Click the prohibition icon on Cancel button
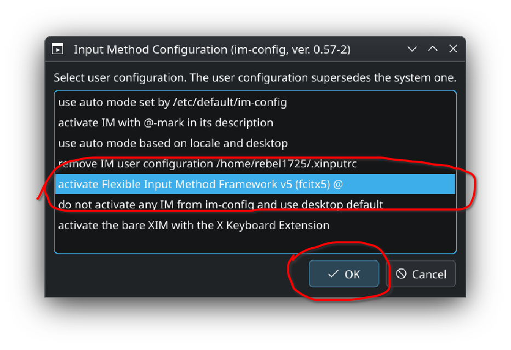Image resolution: width=511 pixels, height=350 pixels. [x=401, y=274]
